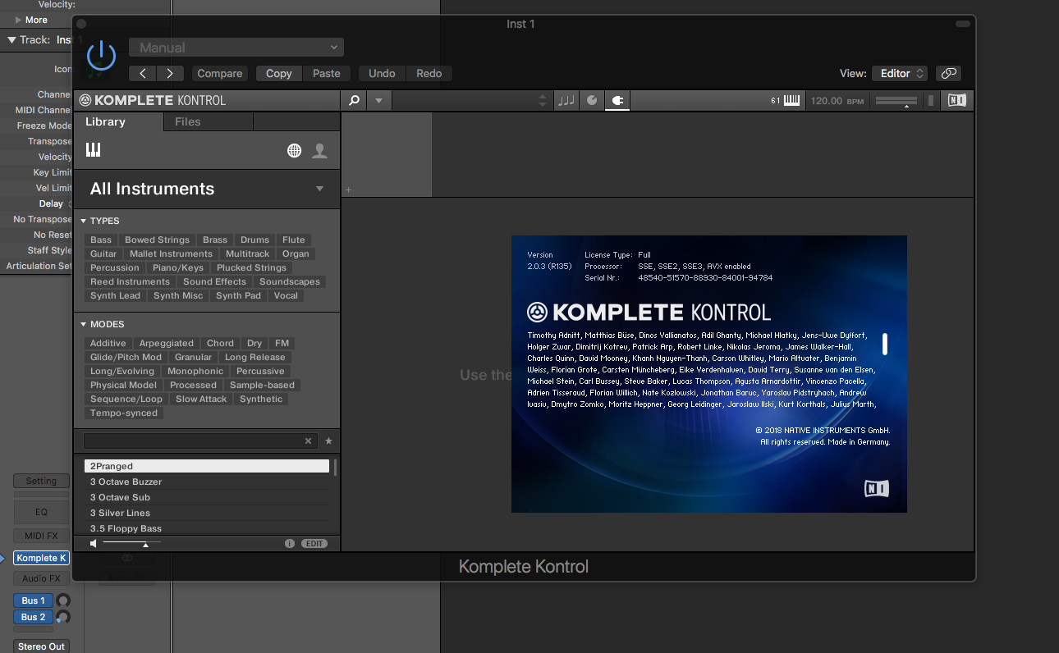This screenshot has width=1059, height=653.
Task: Open the Manual settings dropdown
Action: point(236,48)
